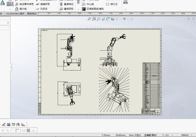Click the horizontal spacing align icon

click(x=23, y=131)
